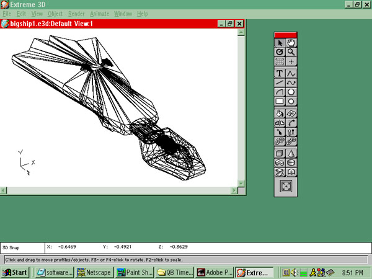This screenshot has height=279, width=372.
Task: Select the rectangle shape tool
Action: click(x=280, y=101)
